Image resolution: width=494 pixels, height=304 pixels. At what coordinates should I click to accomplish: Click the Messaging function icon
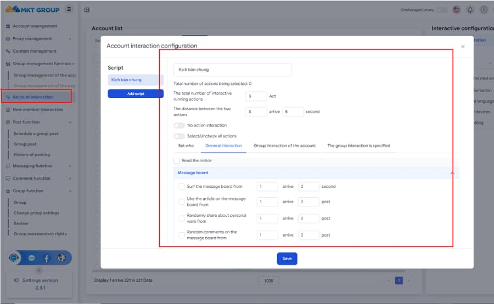tap(8, 166)
